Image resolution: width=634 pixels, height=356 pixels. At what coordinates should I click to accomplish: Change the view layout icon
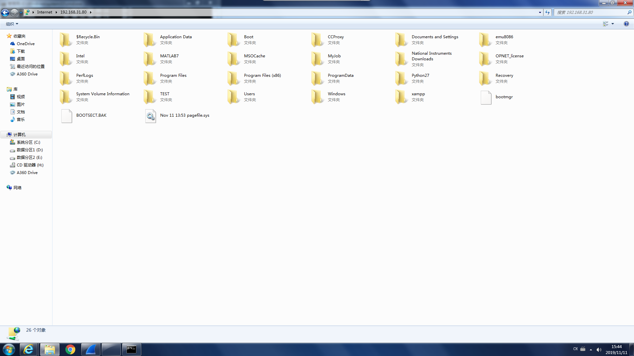pyautogui.click(x=605, y=24)
